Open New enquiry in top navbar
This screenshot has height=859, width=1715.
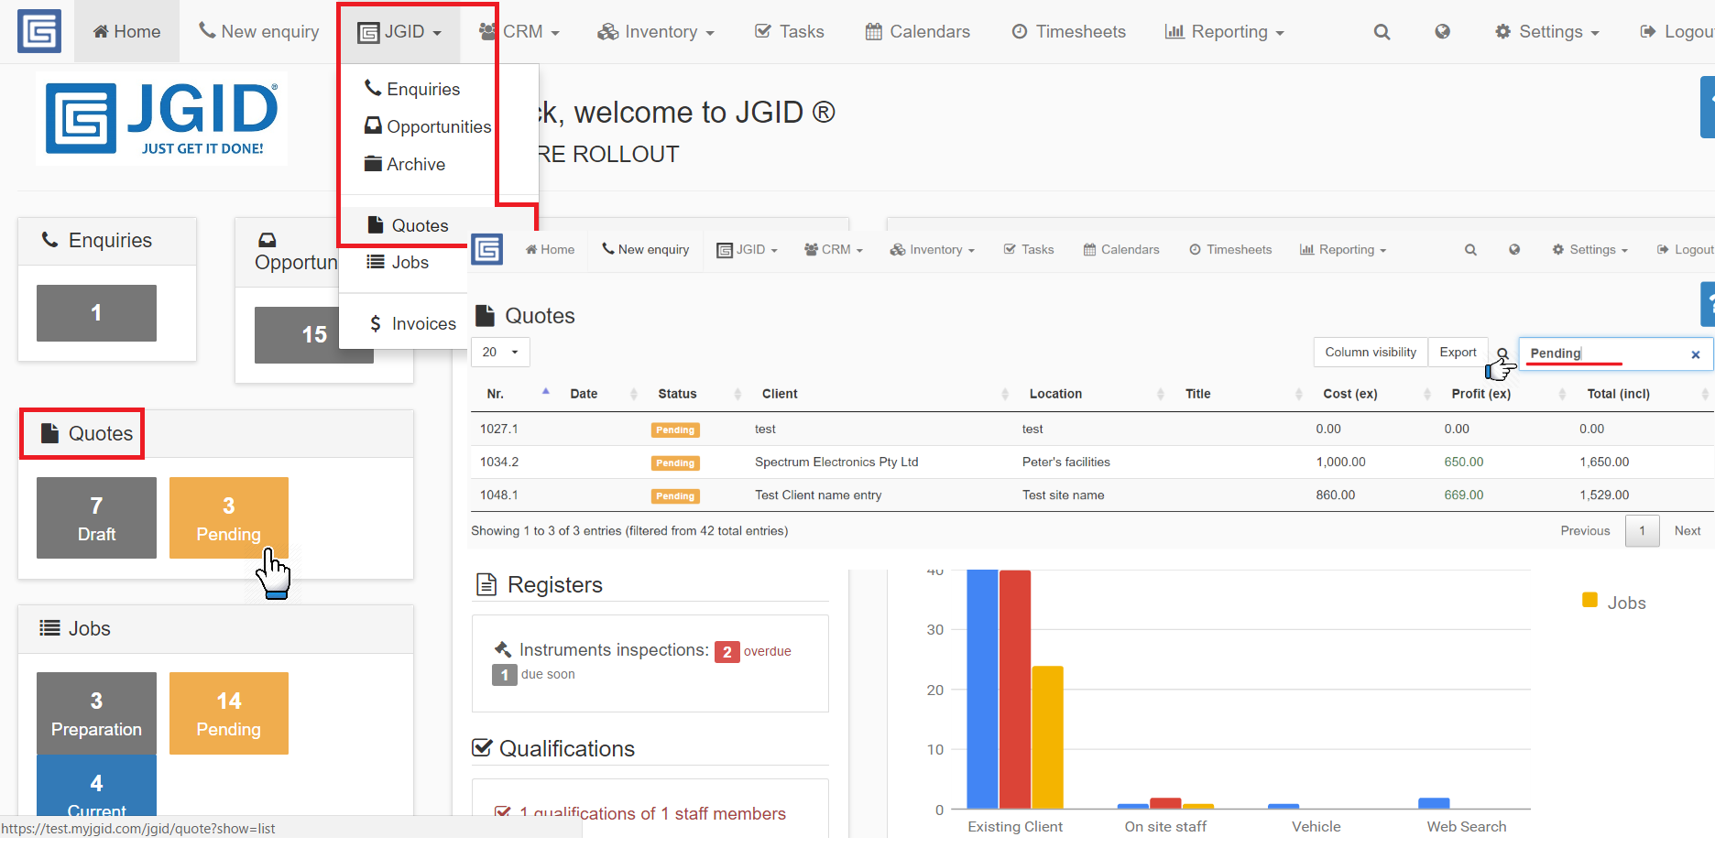pos(258,32)
